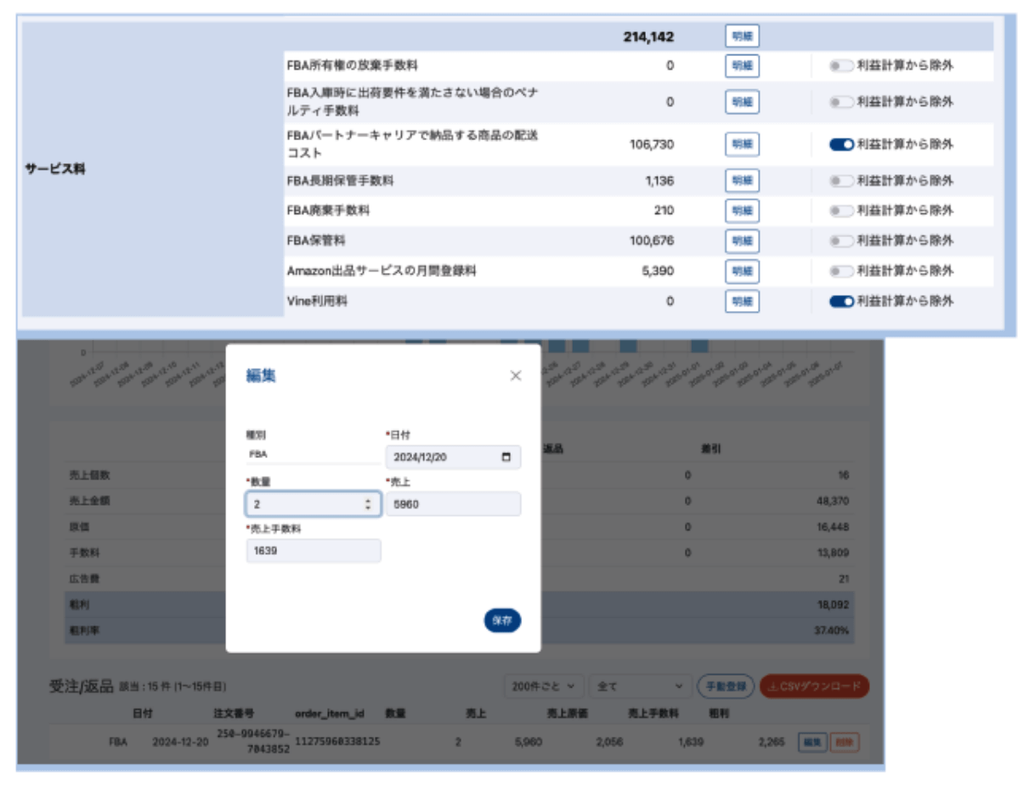Click the 売上手数料 input field
1029x787 pixels.
point(313,551)
